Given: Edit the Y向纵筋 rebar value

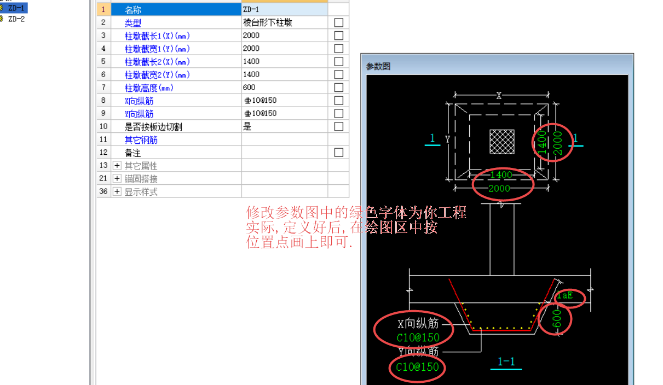Looking at the screenshot, I should click(x=285, y=114).
